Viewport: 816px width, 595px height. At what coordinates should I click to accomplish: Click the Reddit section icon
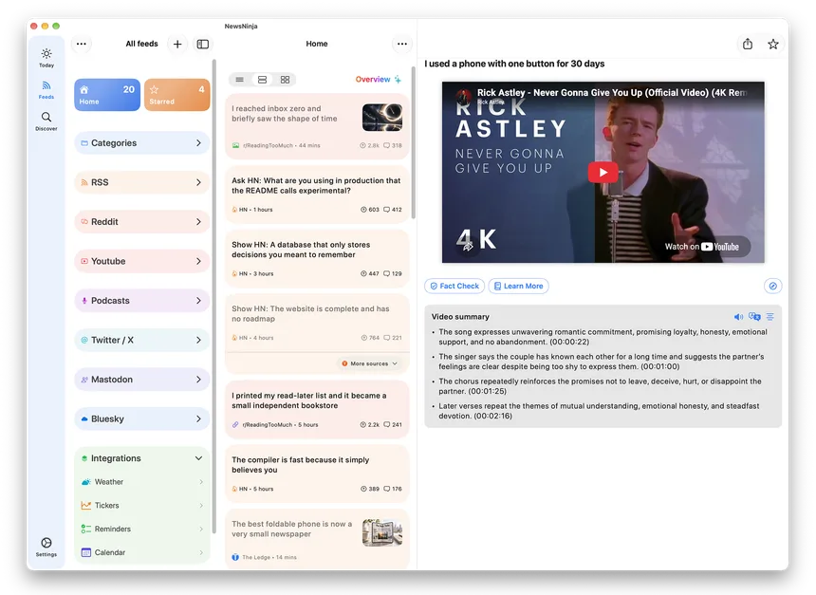[84, 222]
